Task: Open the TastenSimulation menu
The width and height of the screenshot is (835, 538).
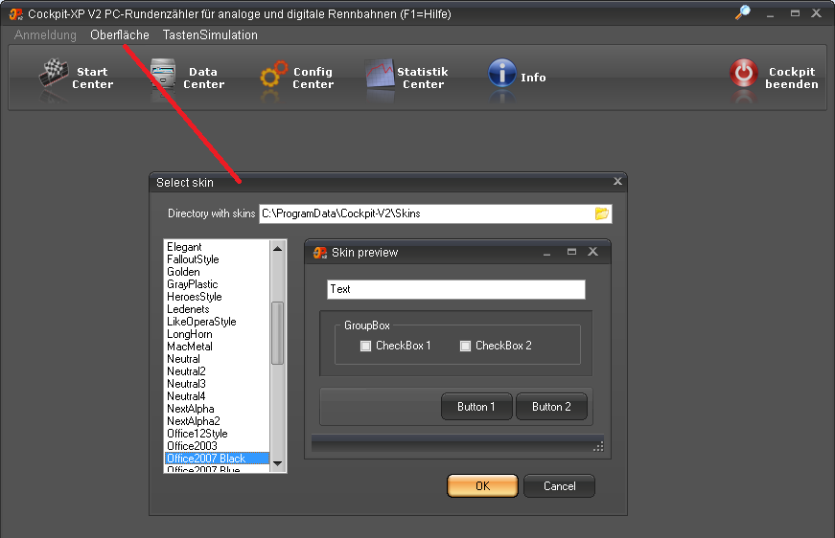Action: (210, 35)
